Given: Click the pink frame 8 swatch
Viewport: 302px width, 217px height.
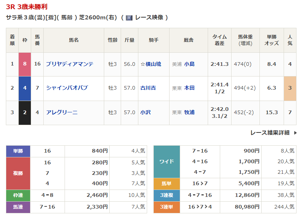Looking at the screenshot, I should pos(25,64).
